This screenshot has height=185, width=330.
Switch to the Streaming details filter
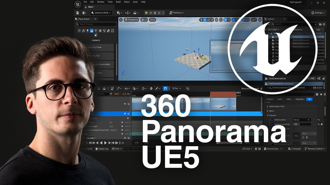tap(299, 99)
